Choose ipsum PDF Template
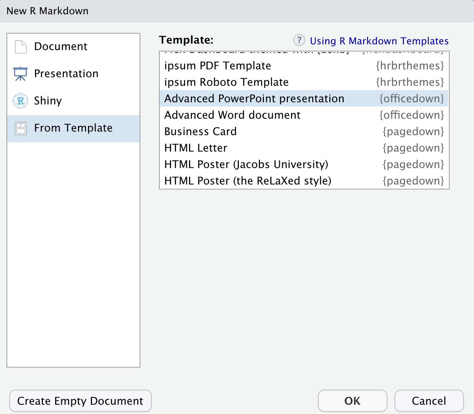 304,66
